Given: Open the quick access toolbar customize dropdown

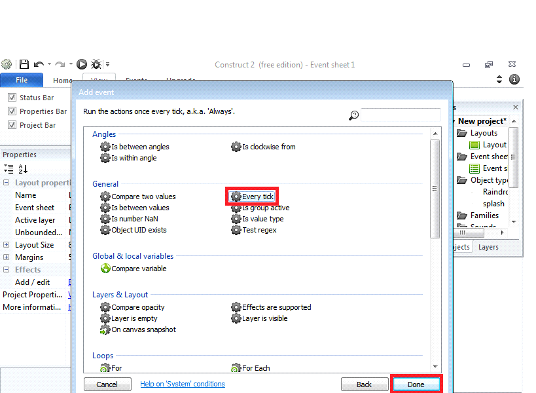Looking at the screenshot, I should [108, 64].
